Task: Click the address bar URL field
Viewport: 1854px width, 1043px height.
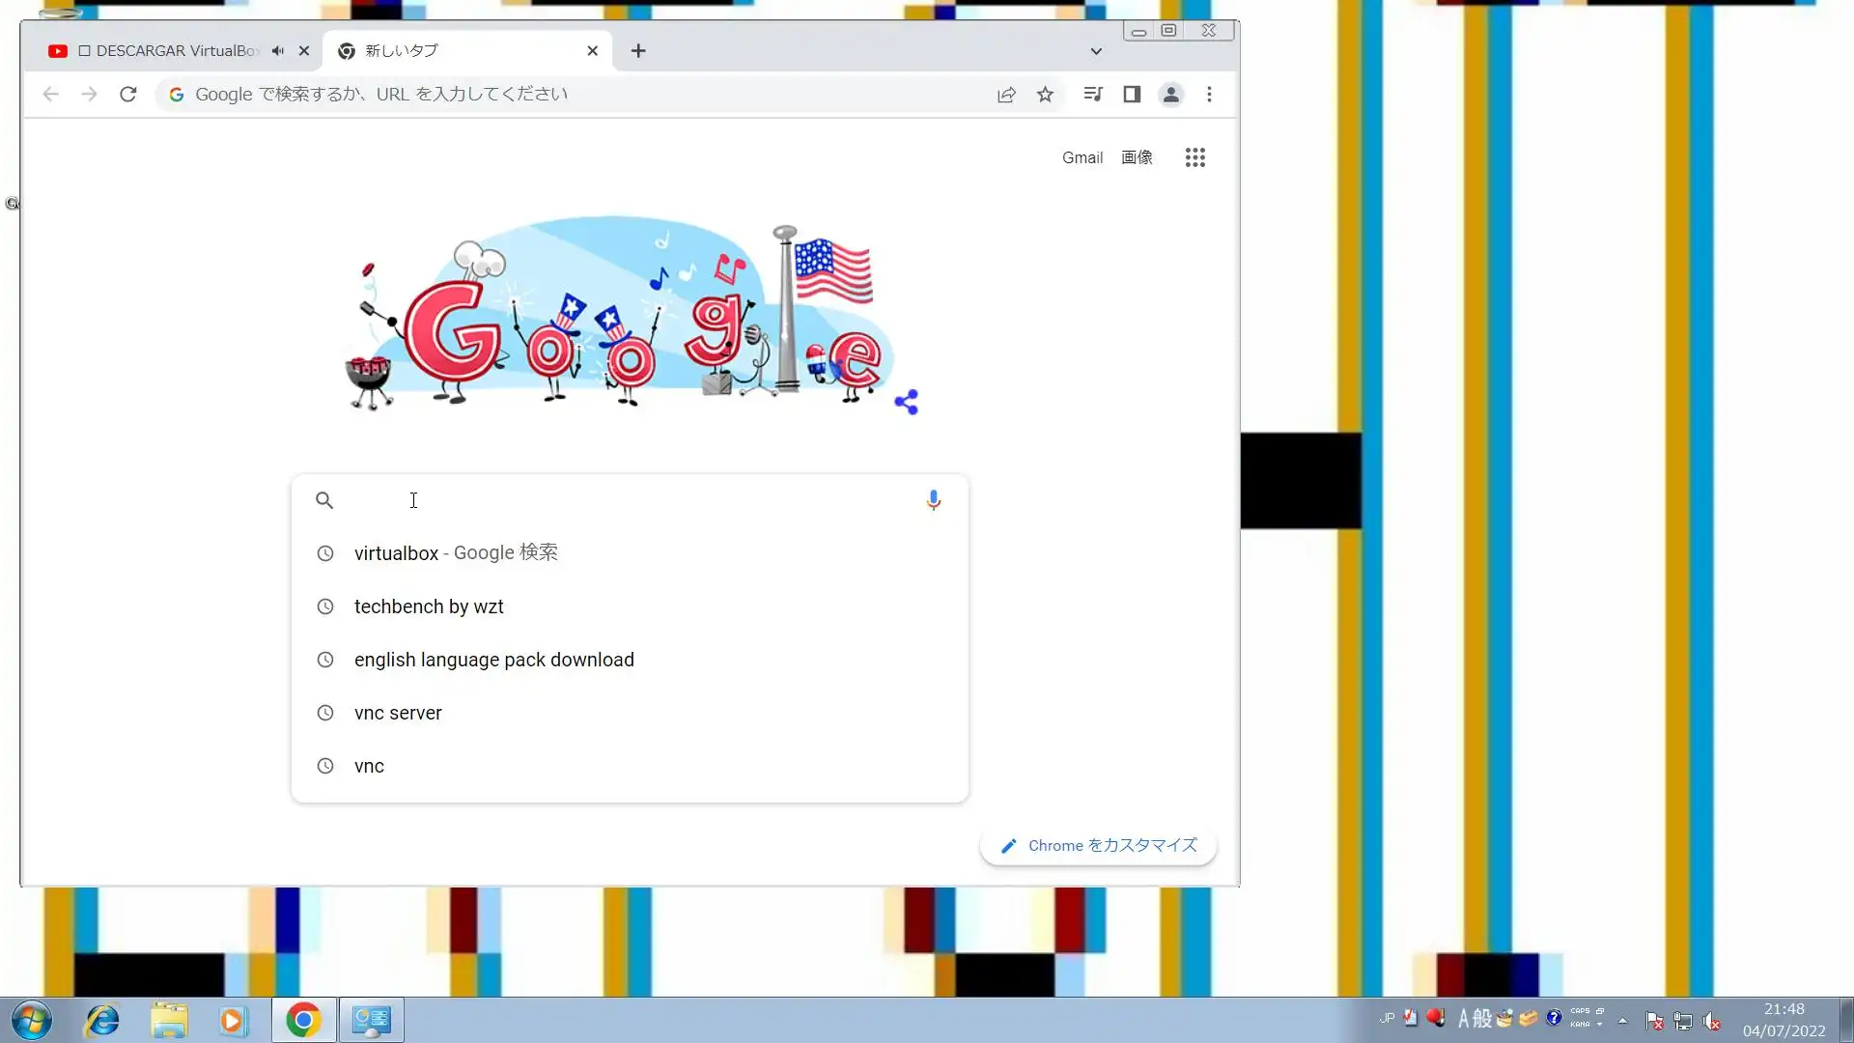Action: (x=579, y=95)
